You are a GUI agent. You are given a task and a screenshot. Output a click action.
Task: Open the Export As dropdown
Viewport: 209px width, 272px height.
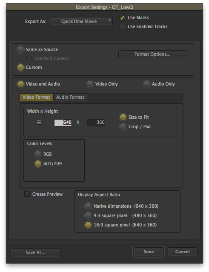click(x=81, y=22)
